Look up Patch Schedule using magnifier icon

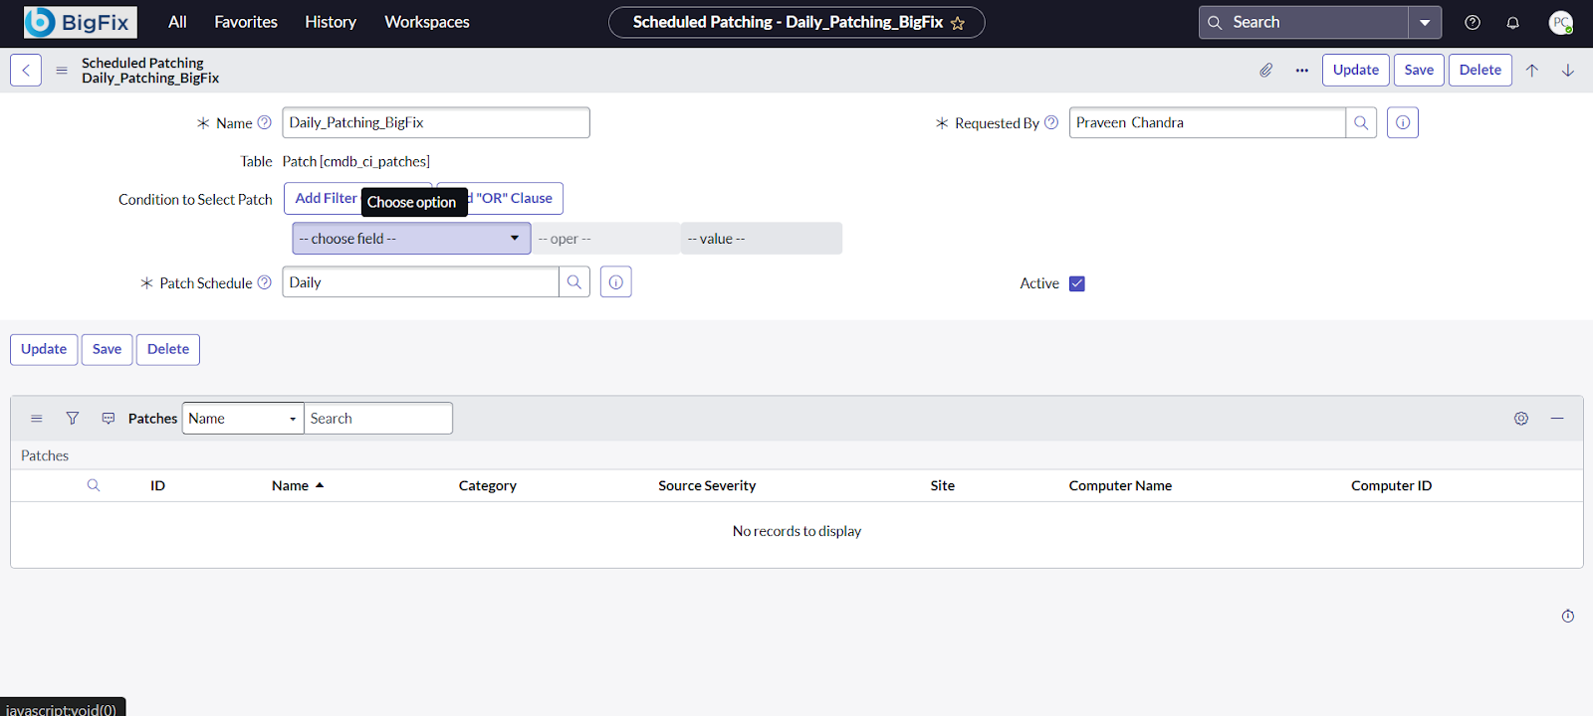click(574, 282)
